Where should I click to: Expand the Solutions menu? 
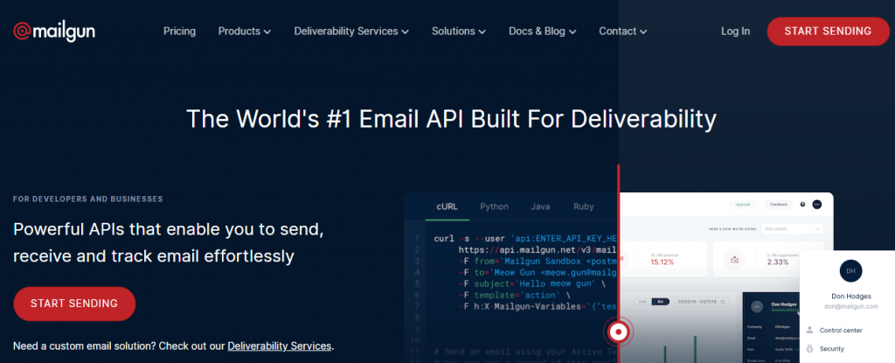coord(458,31)
